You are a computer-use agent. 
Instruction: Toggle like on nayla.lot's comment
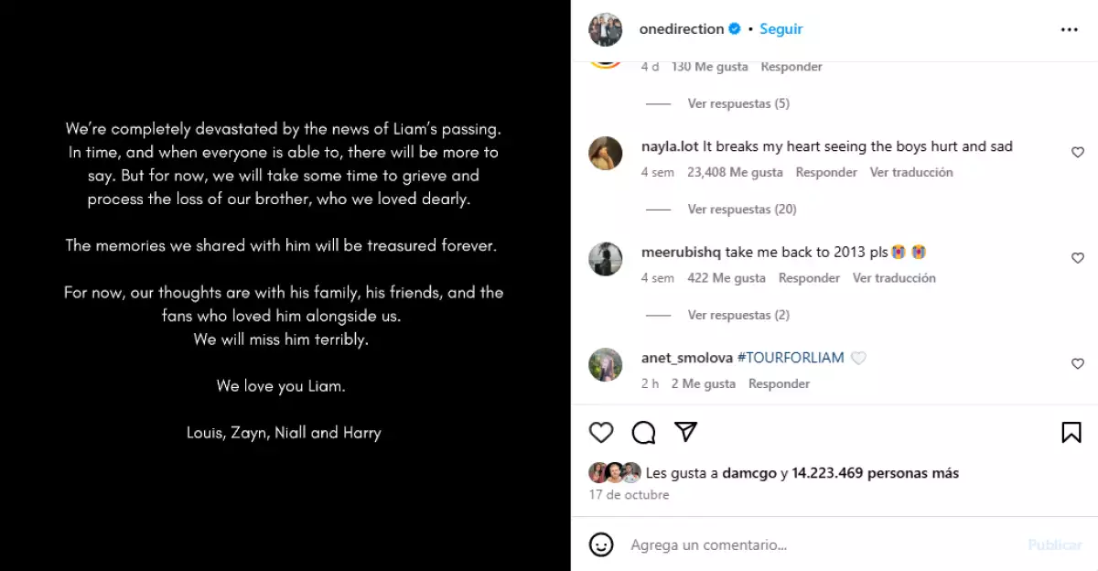click(x=1077, y=152)
